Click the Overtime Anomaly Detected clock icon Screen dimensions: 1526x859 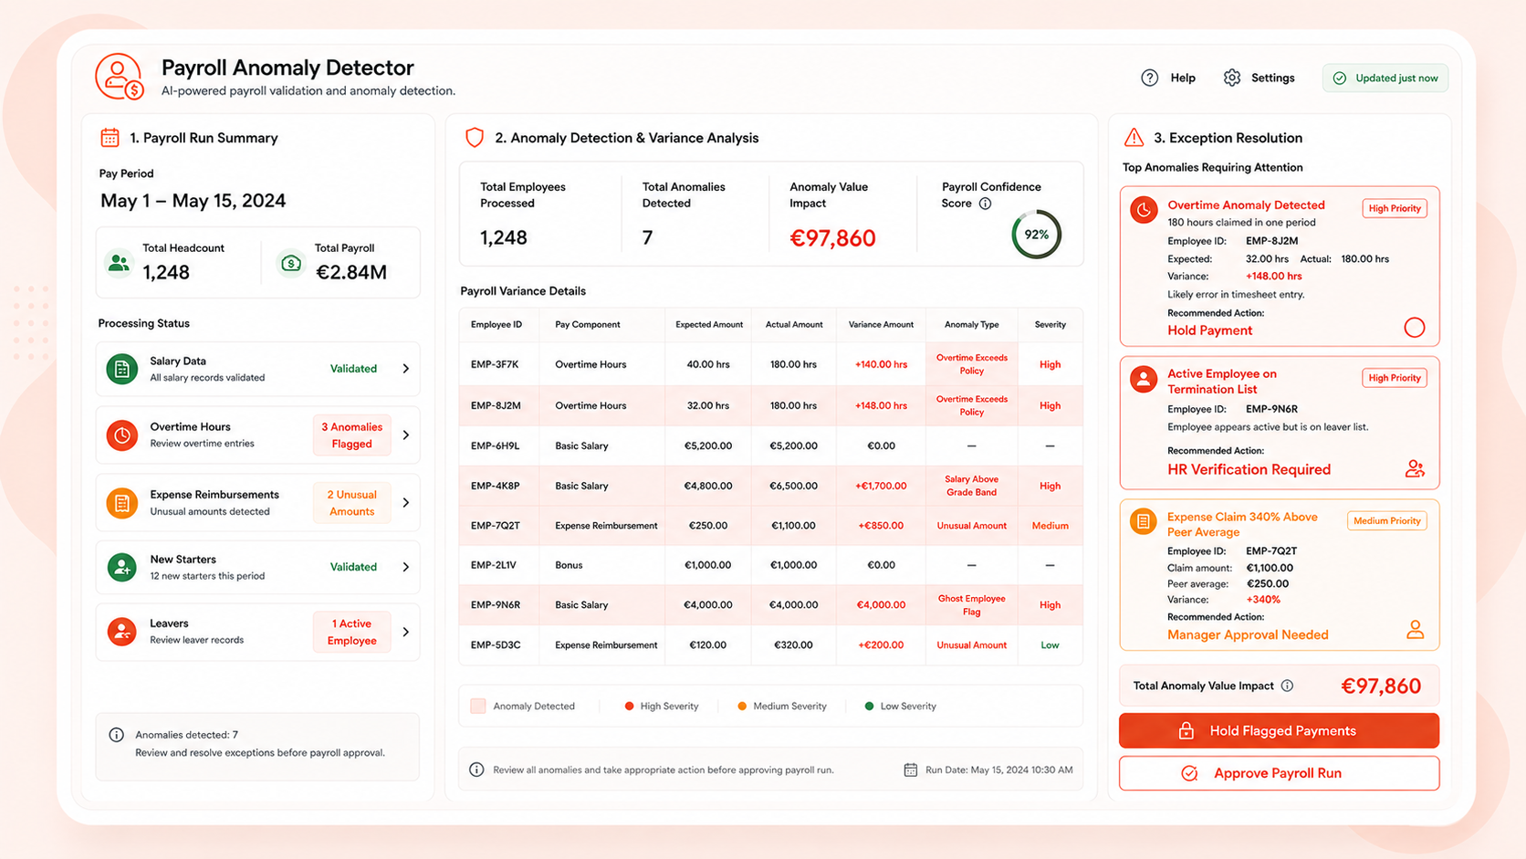coord(1144,210)
